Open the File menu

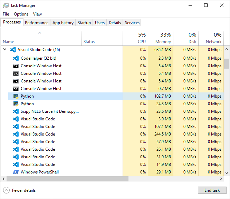pos(6,14)
